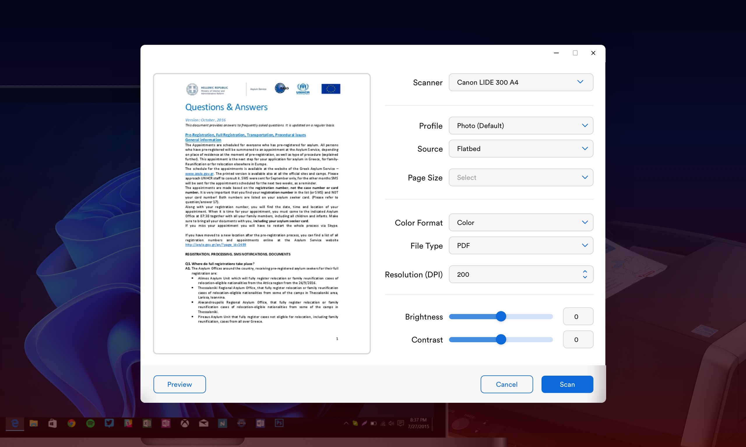Expand the Profile dropdown set to Photo (Default)
The height and width of the screenshot is (447, 746).
pyautogui.click(x=520, y=126)
